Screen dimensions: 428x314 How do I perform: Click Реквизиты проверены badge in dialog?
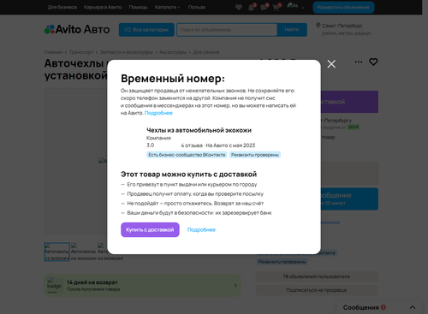[x=255, y=155]
